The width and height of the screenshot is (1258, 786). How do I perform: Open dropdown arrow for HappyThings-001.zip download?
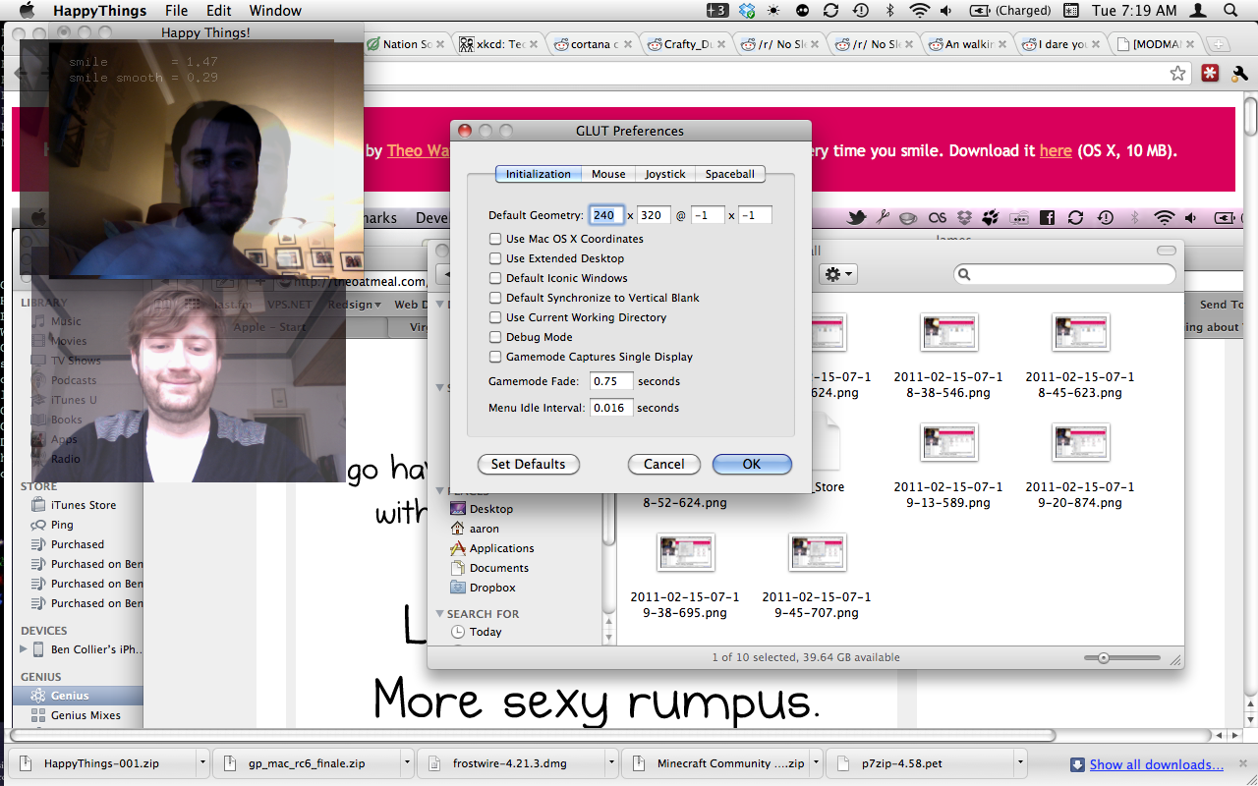point(202,763)
